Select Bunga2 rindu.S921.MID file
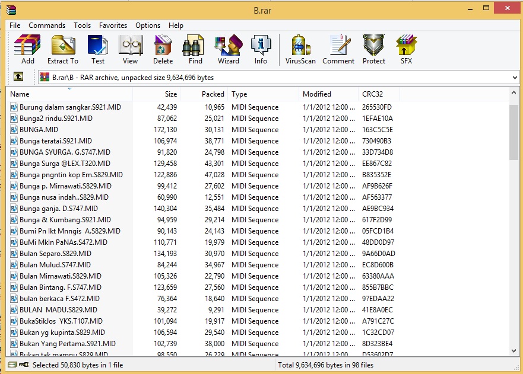523x374 pixels. 56,119
